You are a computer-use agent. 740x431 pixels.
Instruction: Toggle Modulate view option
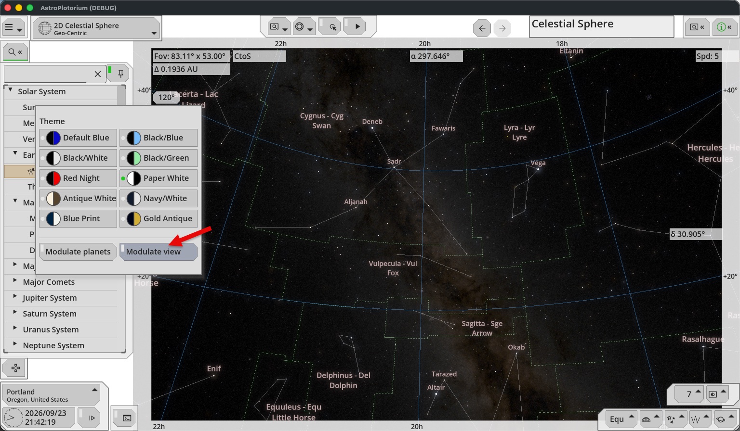pos(158,252)
